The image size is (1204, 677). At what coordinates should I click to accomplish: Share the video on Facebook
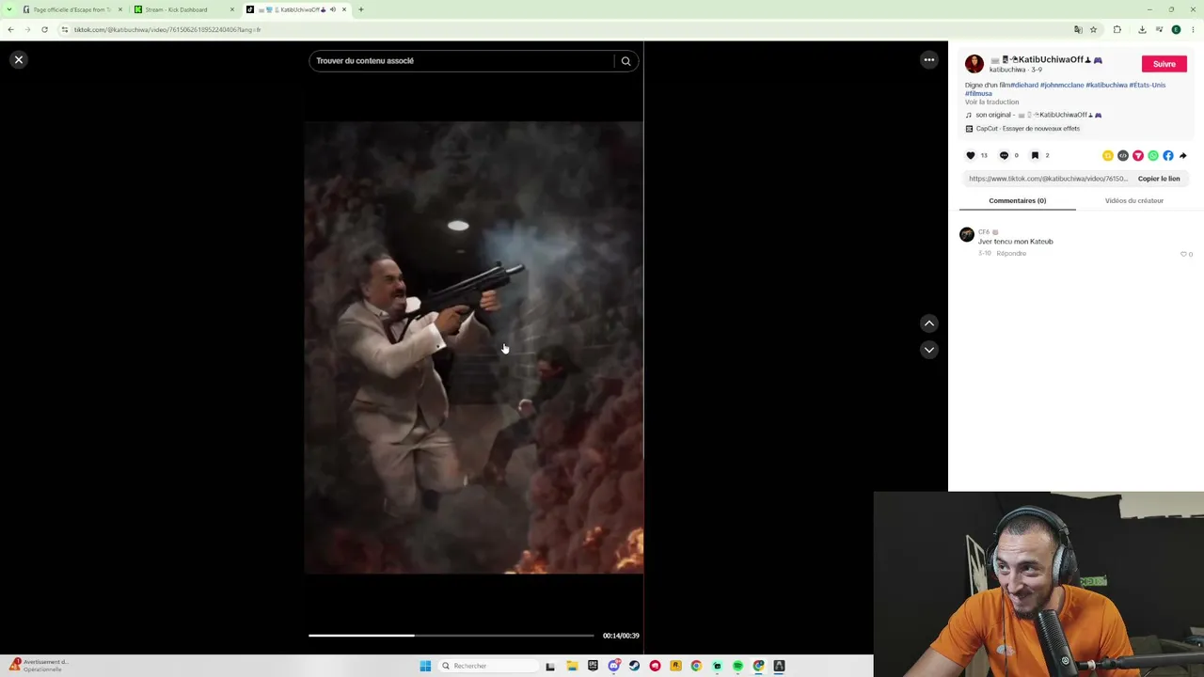pos(1168,156)
